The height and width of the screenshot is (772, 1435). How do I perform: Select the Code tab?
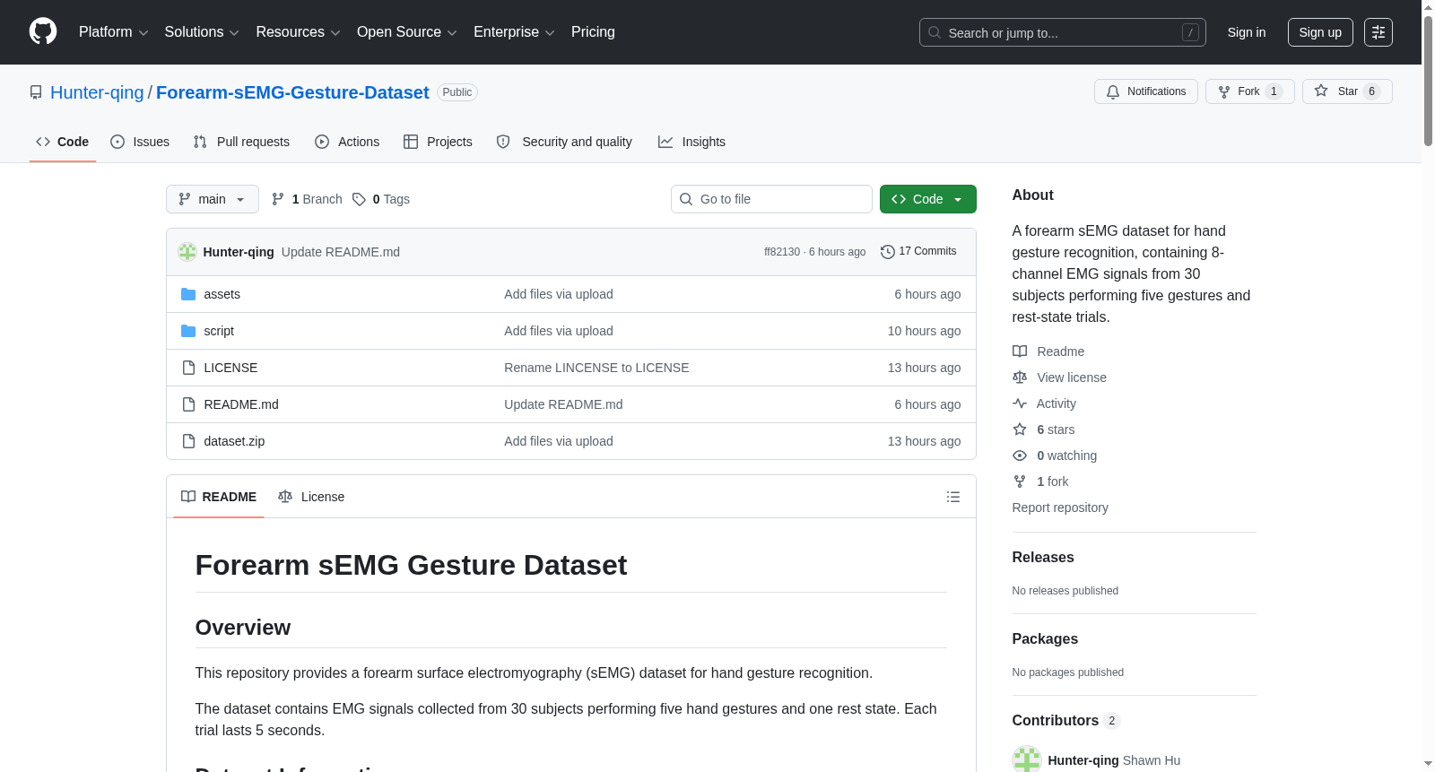(x=62, y=142)
